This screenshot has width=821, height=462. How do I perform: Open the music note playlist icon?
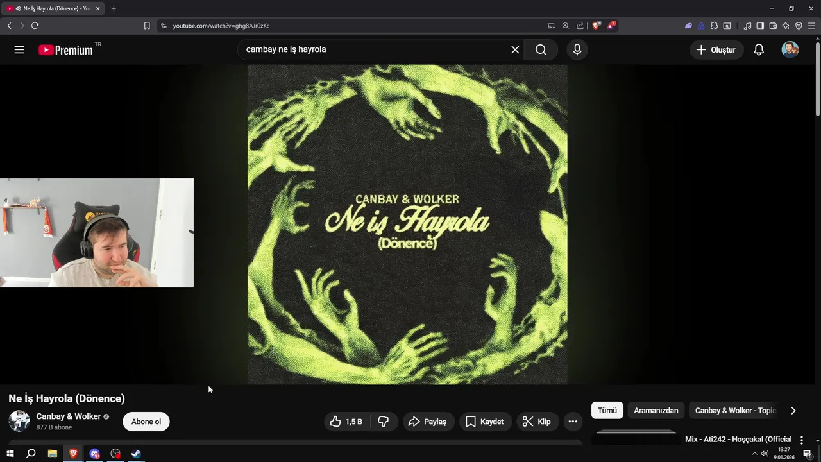747,26
